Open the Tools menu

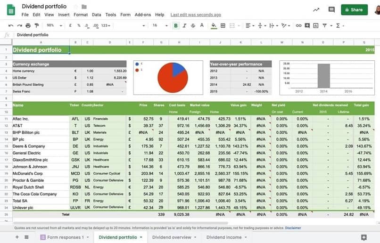pyautogui.click(x=111, y=15)
